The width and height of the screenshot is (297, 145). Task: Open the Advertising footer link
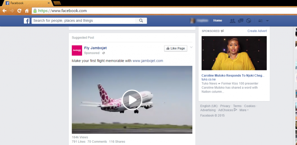208,110
